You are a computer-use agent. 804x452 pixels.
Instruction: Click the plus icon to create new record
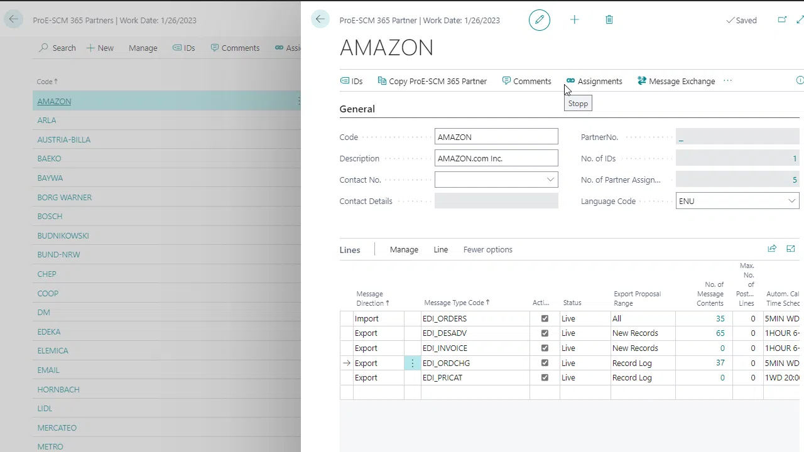pos(574,20)
